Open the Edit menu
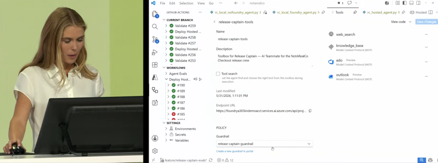This screenshot has height=163, width=438. tap(172, 3)
